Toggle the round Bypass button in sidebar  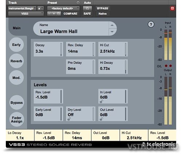[x=17, y=103]
